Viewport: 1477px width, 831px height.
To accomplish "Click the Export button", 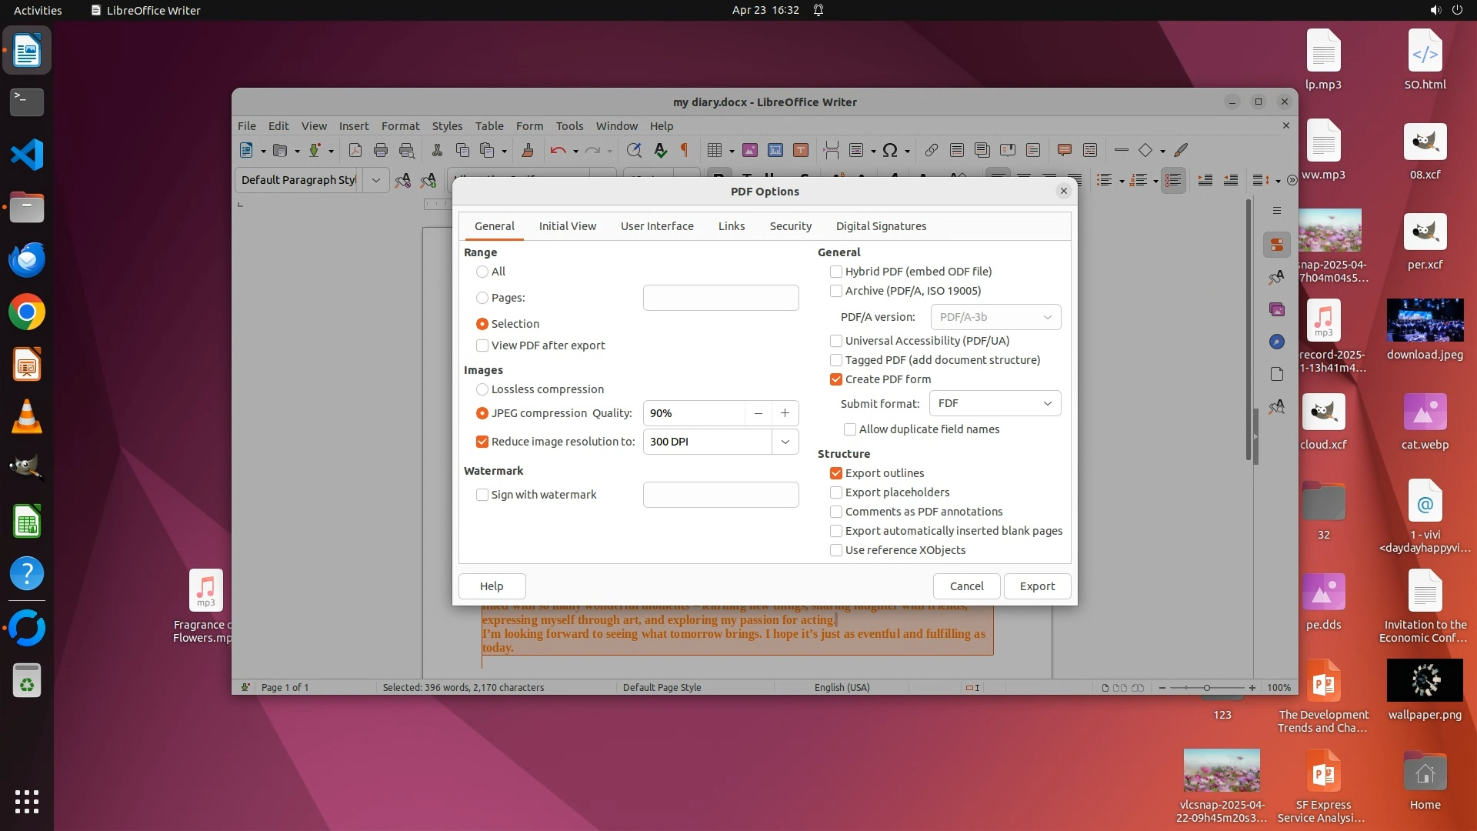I will tap(1036, 586).
